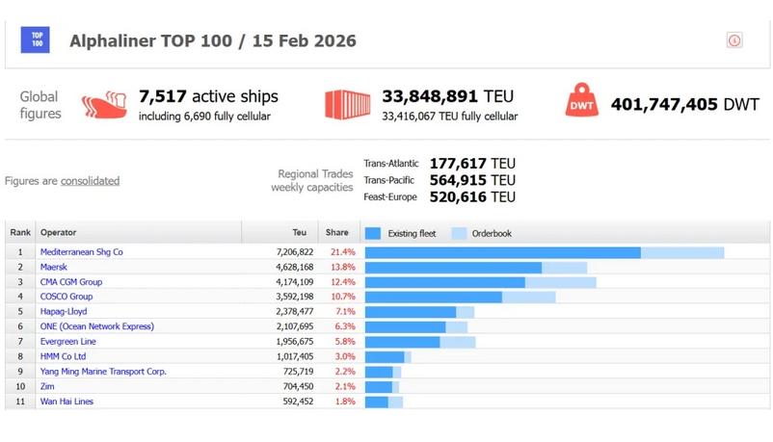
Task: Open ONE (Ocean Network Express) link
Action: coord(96,326)
